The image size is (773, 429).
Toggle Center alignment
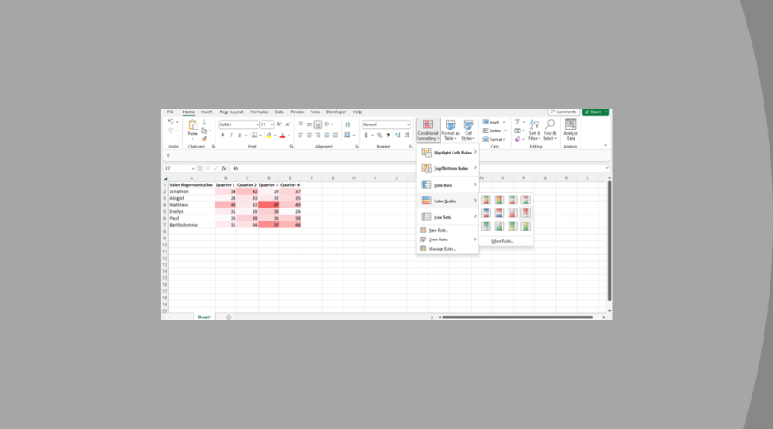[309, 135]
